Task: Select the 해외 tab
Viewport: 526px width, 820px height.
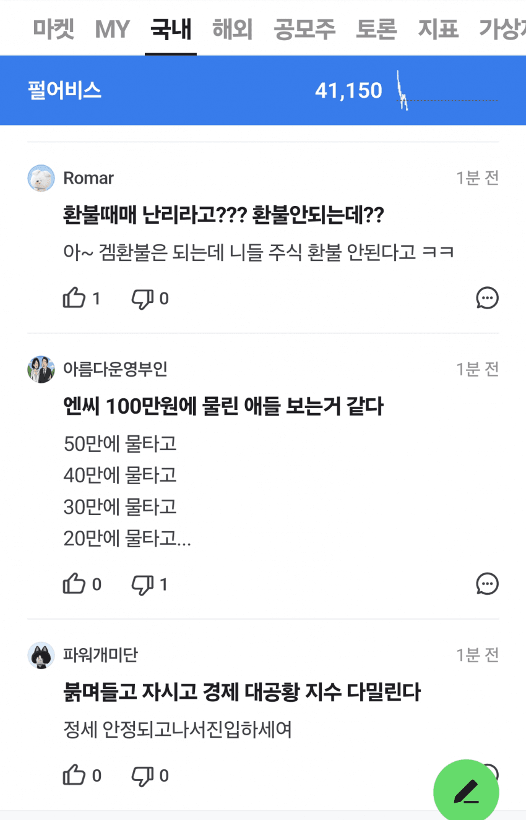Action: 232,29
